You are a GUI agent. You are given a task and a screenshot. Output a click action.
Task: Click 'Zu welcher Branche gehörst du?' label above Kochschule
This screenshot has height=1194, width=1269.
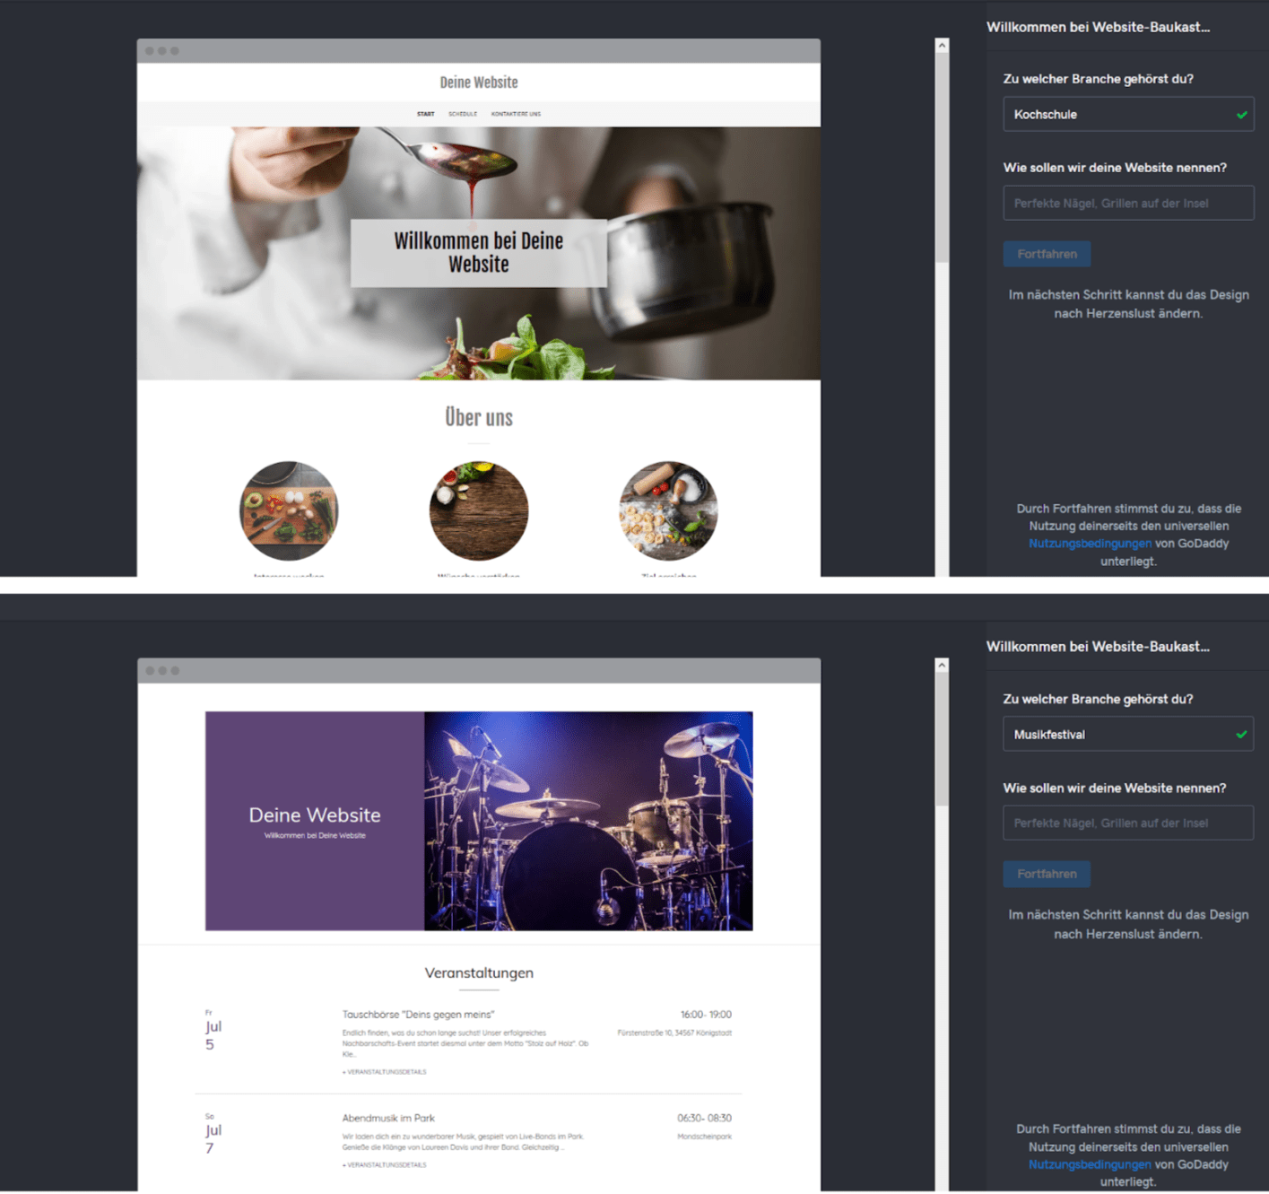1098,79
